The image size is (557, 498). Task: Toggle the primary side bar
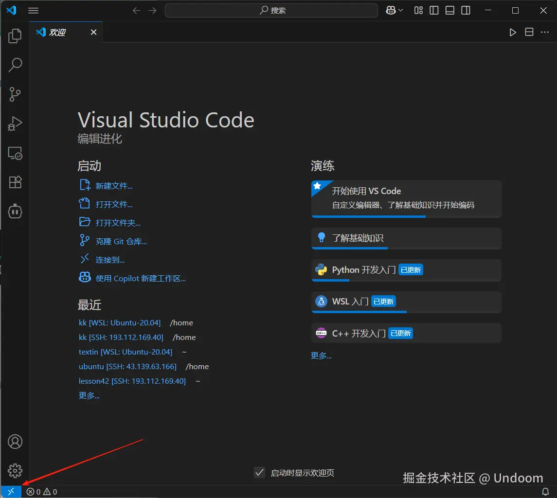click(x=434, y=10)
